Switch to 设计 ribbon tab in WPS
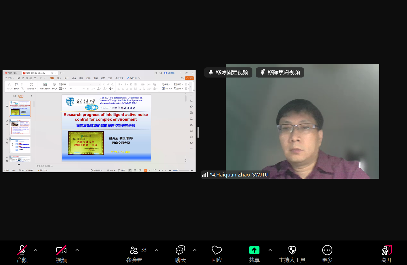The width and height of the screenshot is (407, 265). [66, 78]
